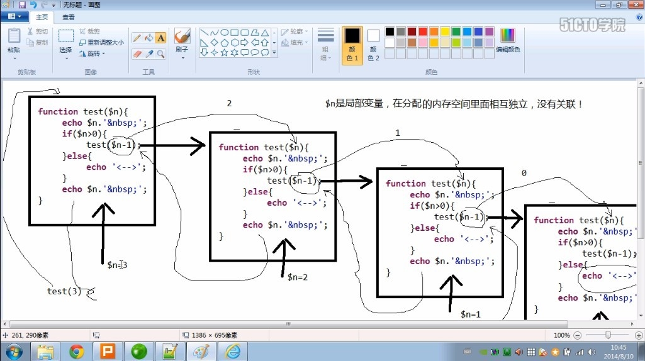This screenshot has height=361, width=645.
Task: Pick the yellow color swatch
Action: click(445, 31)
